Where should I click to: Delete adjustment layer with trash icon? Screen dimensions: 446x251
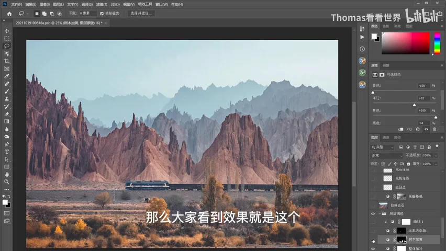tap(434, 129)
